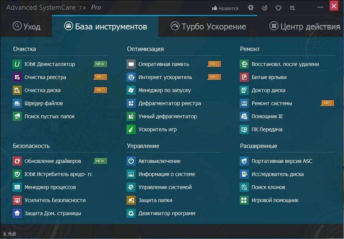This screenshot has width=344, height=239.
Task: Click the Очистка реестра icon
Action: pyautogui.click(x=17, y=77)
